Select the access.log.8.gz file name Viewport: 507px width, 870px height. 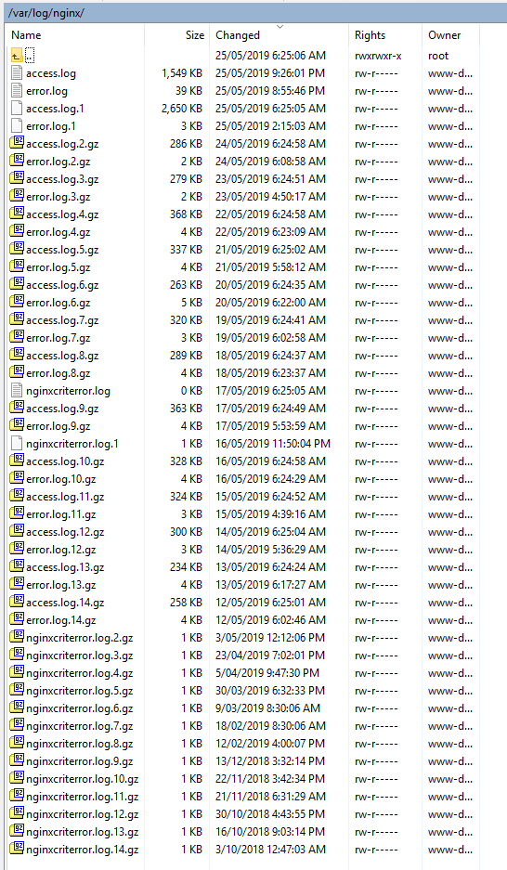point(62,356)
